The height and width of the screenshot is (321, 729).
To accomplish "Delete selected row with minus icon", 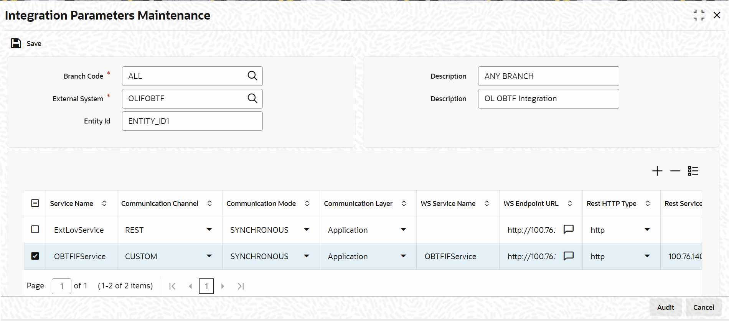I will [x=675, y=171].
